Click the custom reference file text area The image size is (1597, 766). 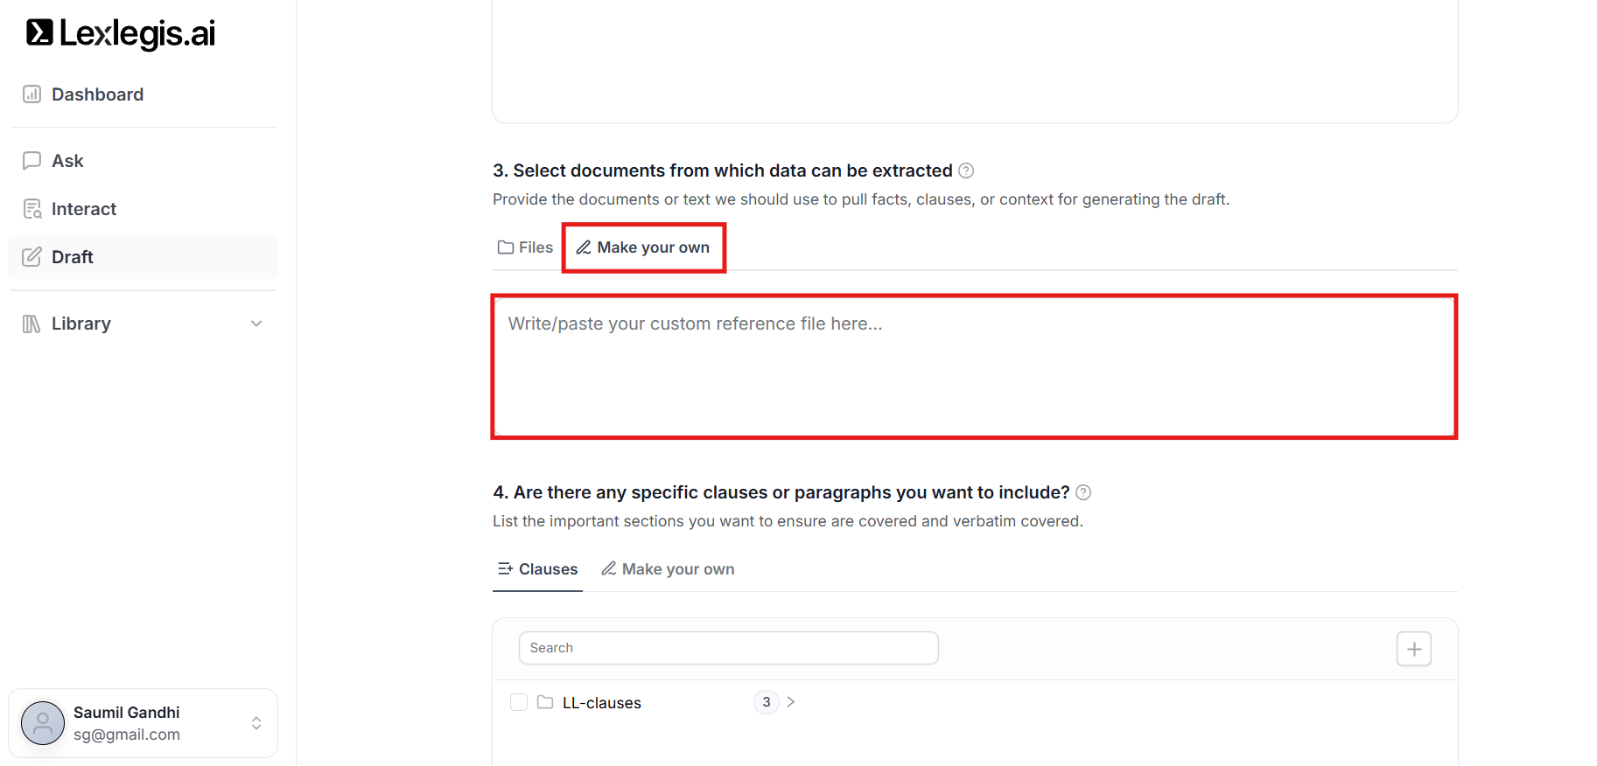(974, 367)
